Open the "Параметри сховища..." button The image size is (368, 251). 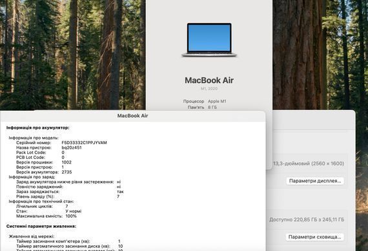click(314, 237)
